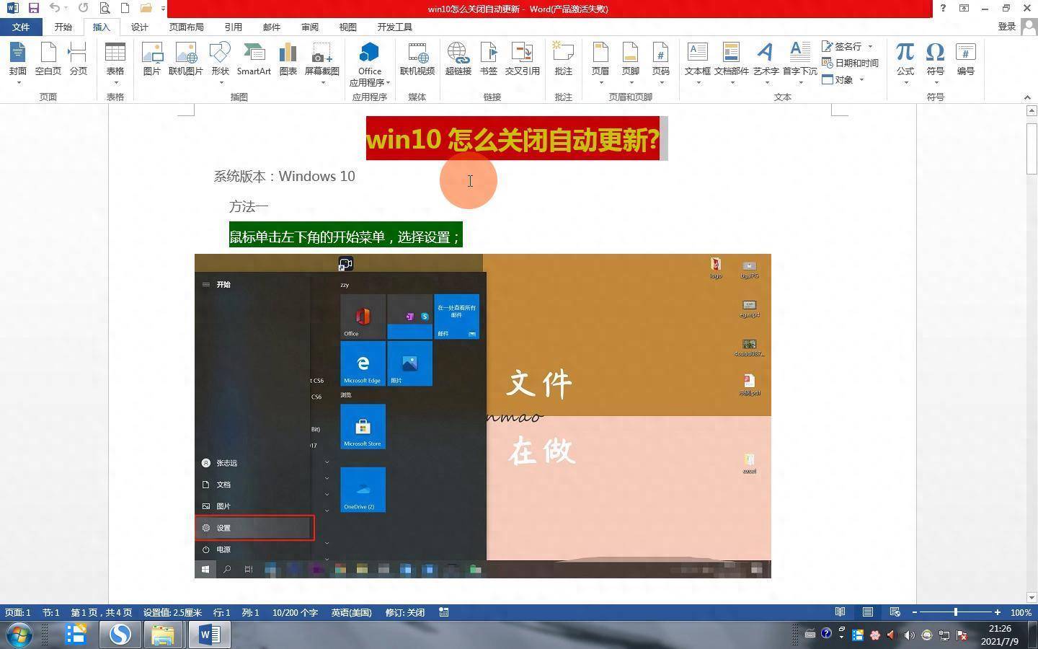Insert a SmartArt graphic
The height and width of the screenshot is (649, 1038).
[254, 59]
